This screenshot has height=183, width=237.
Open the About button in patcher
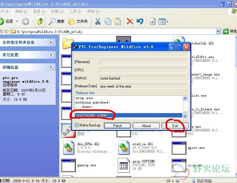click(x=146, y=126)
